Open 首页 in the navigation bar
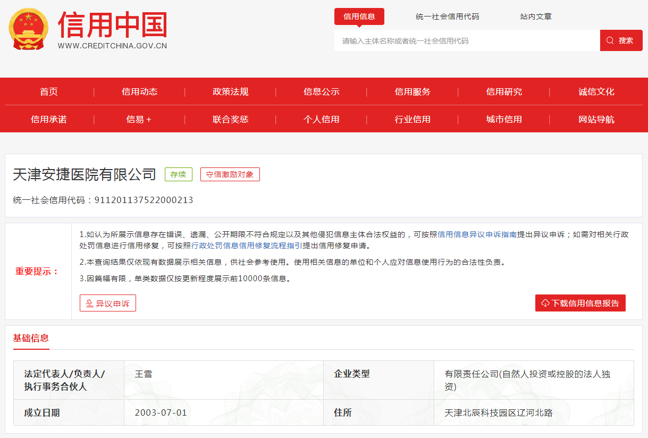 [49, 91]
